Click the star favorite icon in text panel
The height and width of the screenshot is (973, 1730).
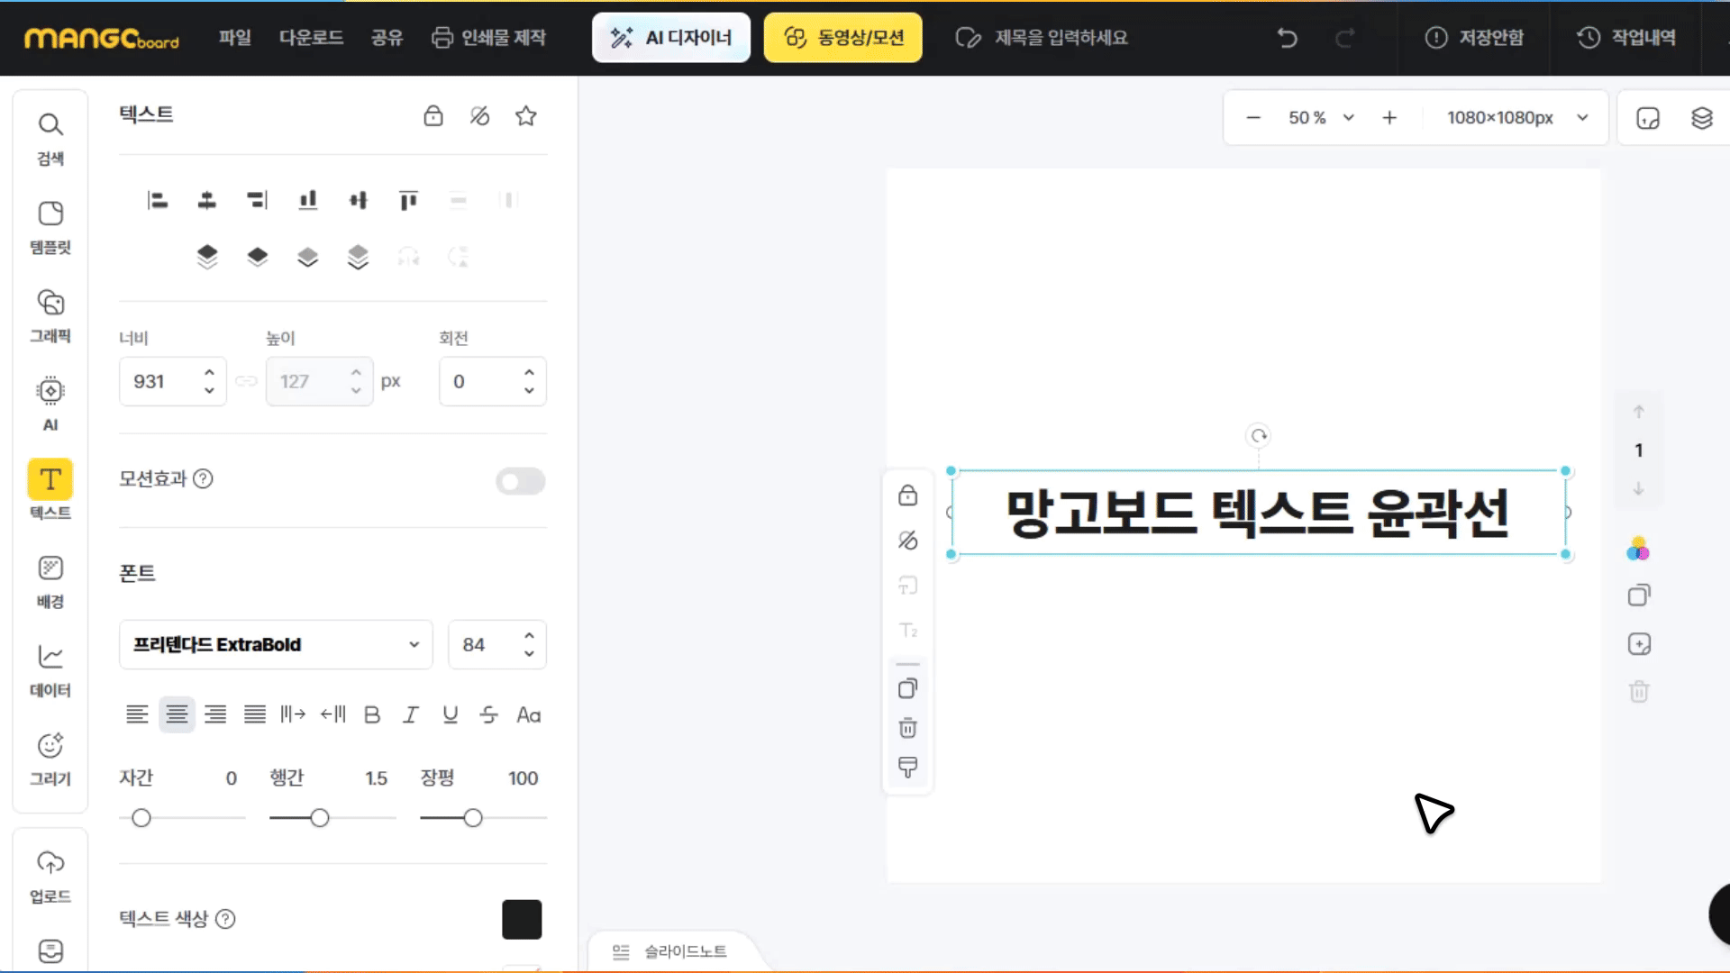[526, 116]
